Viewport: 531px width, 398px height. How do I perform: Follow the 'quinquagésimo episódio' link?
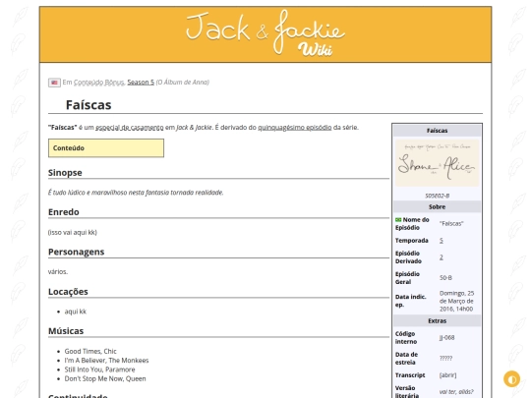point(295,128)
